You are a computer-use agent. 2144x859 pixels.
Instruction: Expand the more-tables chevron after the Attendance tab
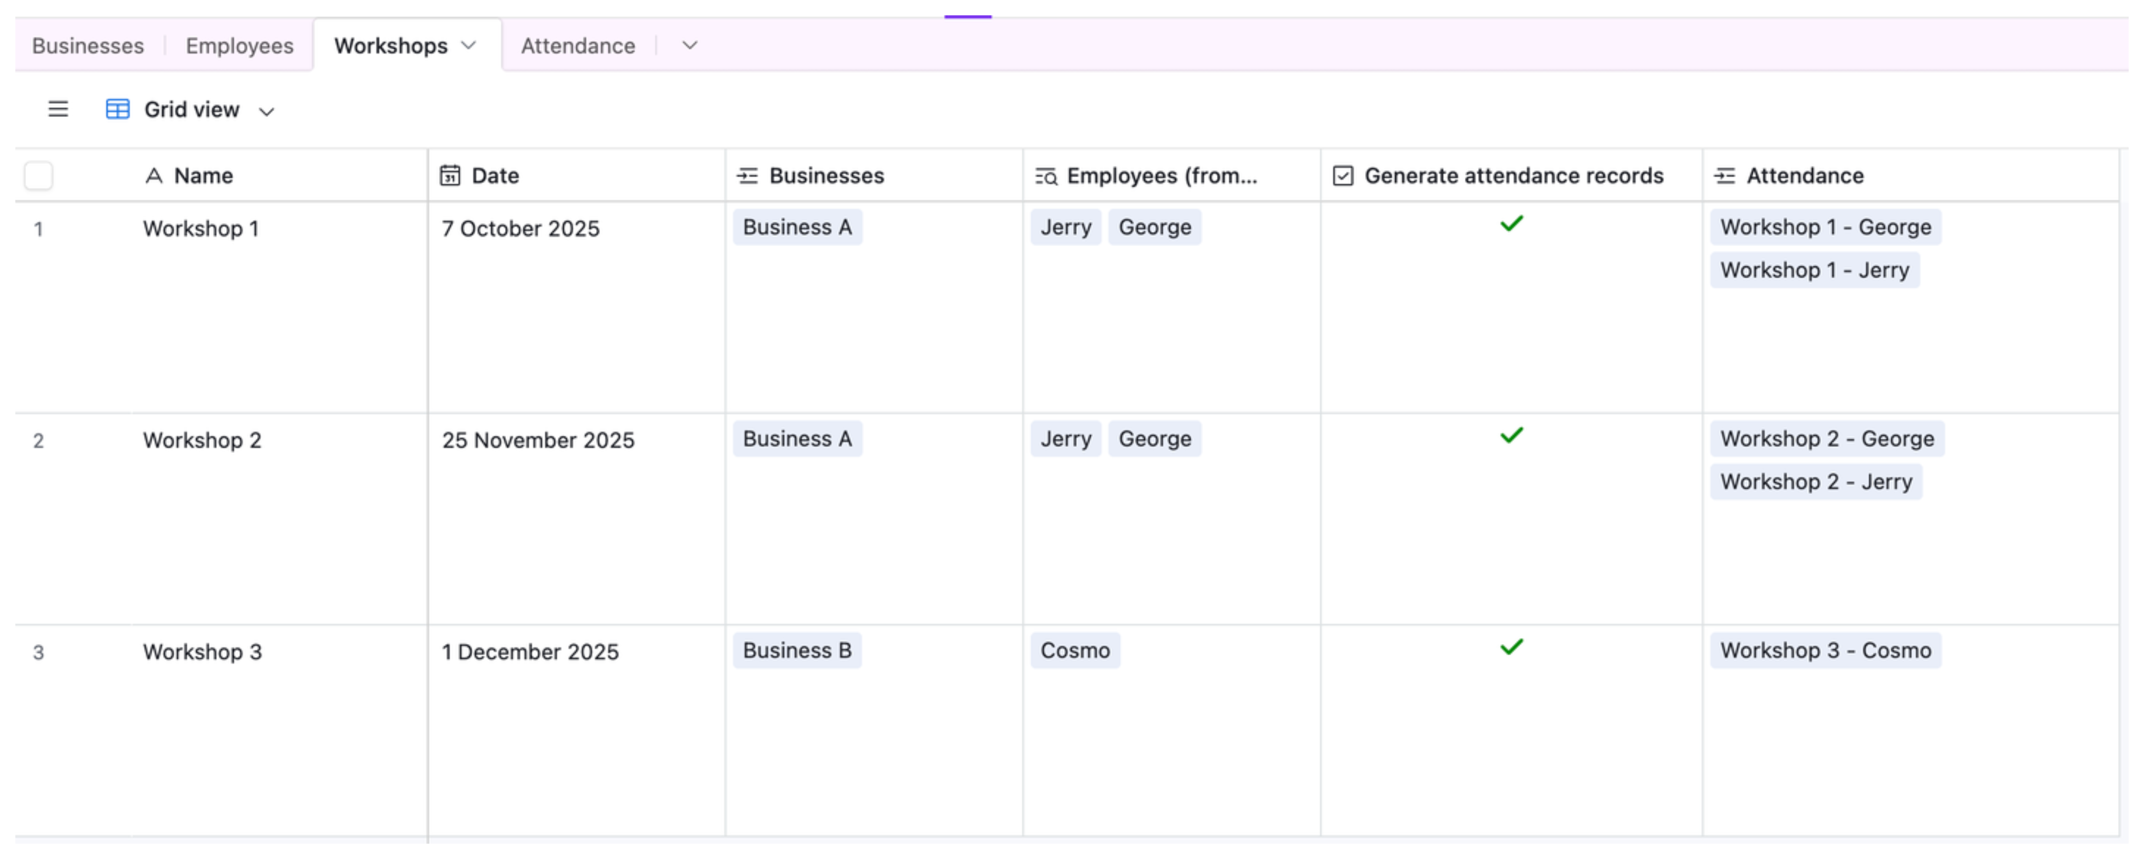pos(689,46)
